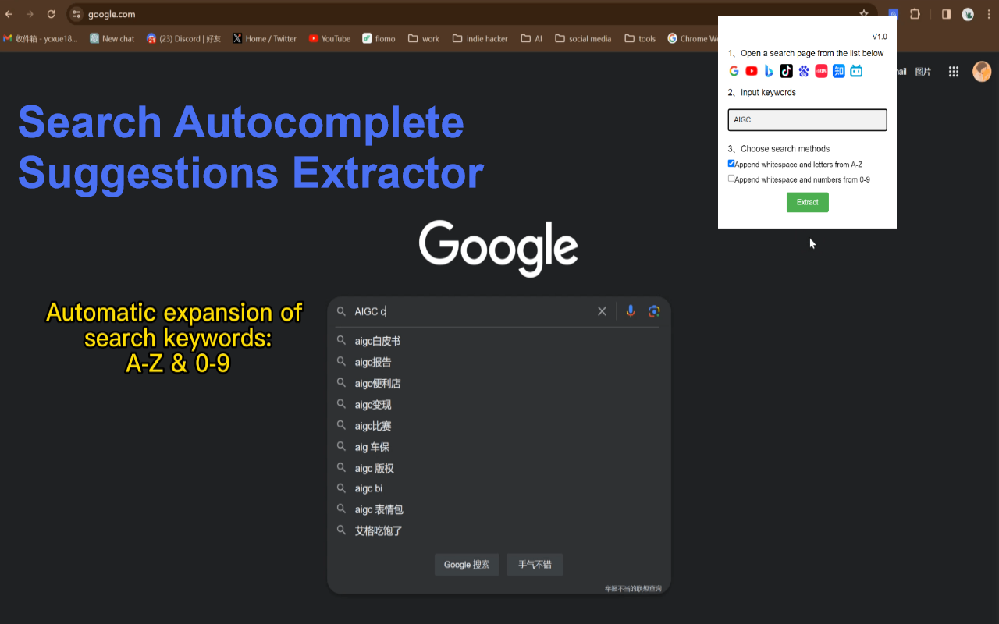Select the Xiaohongshu icon in the list
Screen dimensions: 999x624
[x=821, y=71]
